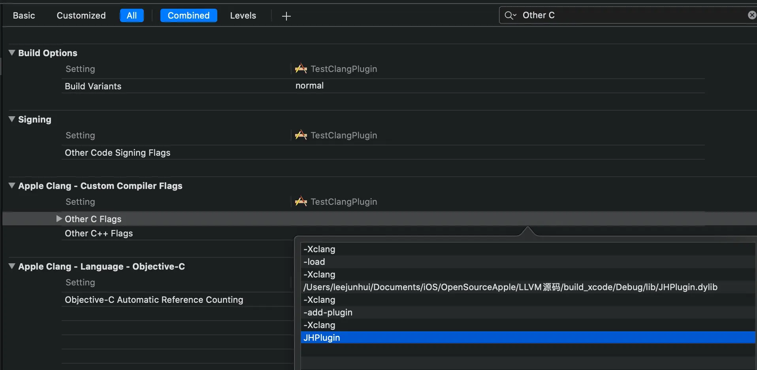
Task: Click the Setting header under Apple Clang - Language - Objective-C
Action: tap(80, 282)
